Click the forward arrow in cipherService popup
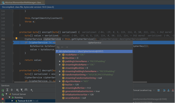The height and width of the screenshot is (103, 175). pos(67,47)
